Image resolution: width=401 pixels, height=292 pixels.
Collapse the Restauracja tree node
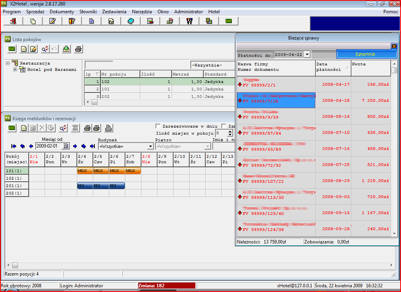click(8, 63)
